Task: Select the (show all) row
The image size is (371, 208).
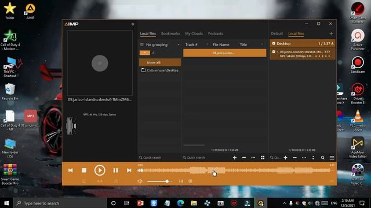Action: [160, 62]
